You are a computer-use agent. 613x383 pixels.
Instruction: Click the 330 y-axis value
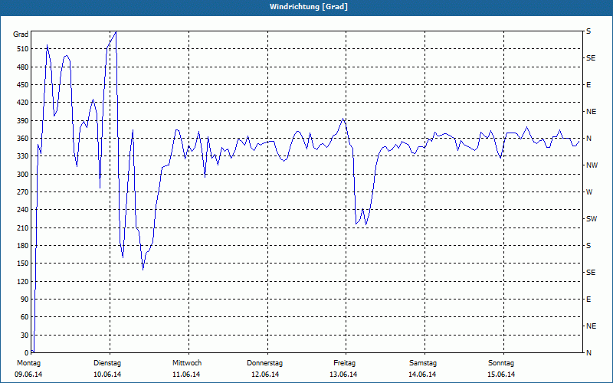tap(23, 156)
